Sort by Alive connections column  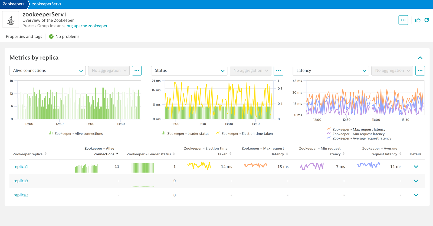(101, 151)
